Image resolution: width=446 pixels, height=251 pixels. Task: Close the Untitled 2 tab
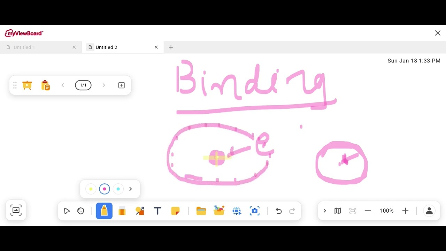point(156,47)
